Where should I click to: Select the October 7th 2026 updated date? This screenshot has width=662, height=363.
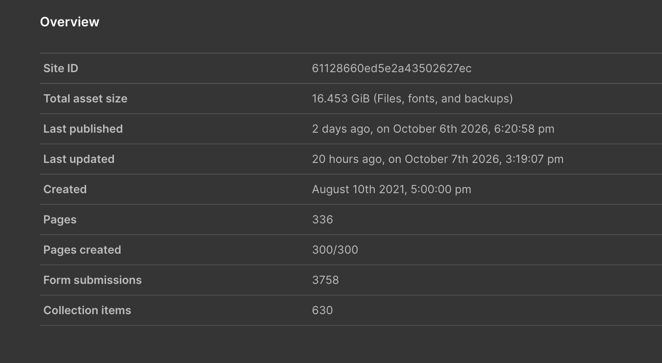coord(438,159)
